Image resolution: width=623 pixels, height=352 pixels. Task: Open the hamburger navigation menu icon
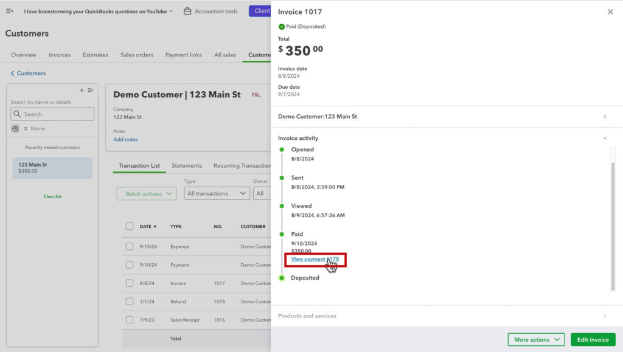click(9, 10)
